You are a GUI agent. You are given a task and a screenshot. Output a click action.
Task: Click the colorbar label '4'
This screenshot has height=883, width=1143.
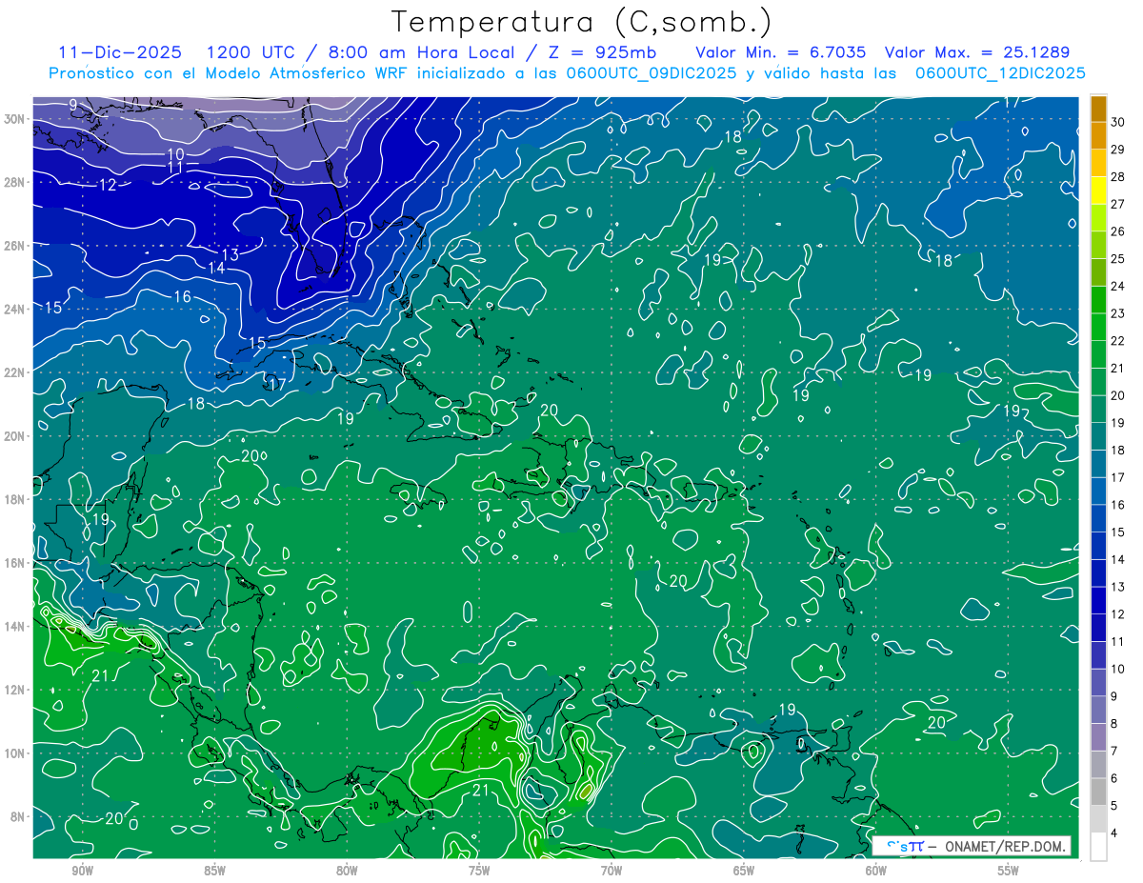tap(1115, 833)
